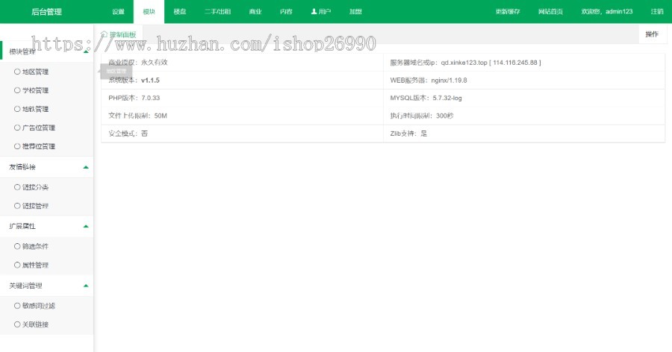Click the WEB服务器: nginx/1.19.8 cell

[524, 80]
